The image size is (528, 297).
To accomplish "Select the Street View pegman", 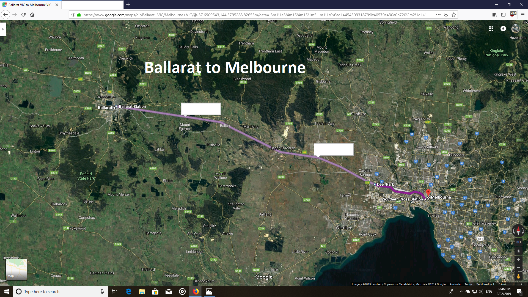I will pyautogui.click(x=518, y=276).
